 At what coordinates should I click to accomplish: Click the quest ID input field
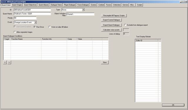[32, 10]
